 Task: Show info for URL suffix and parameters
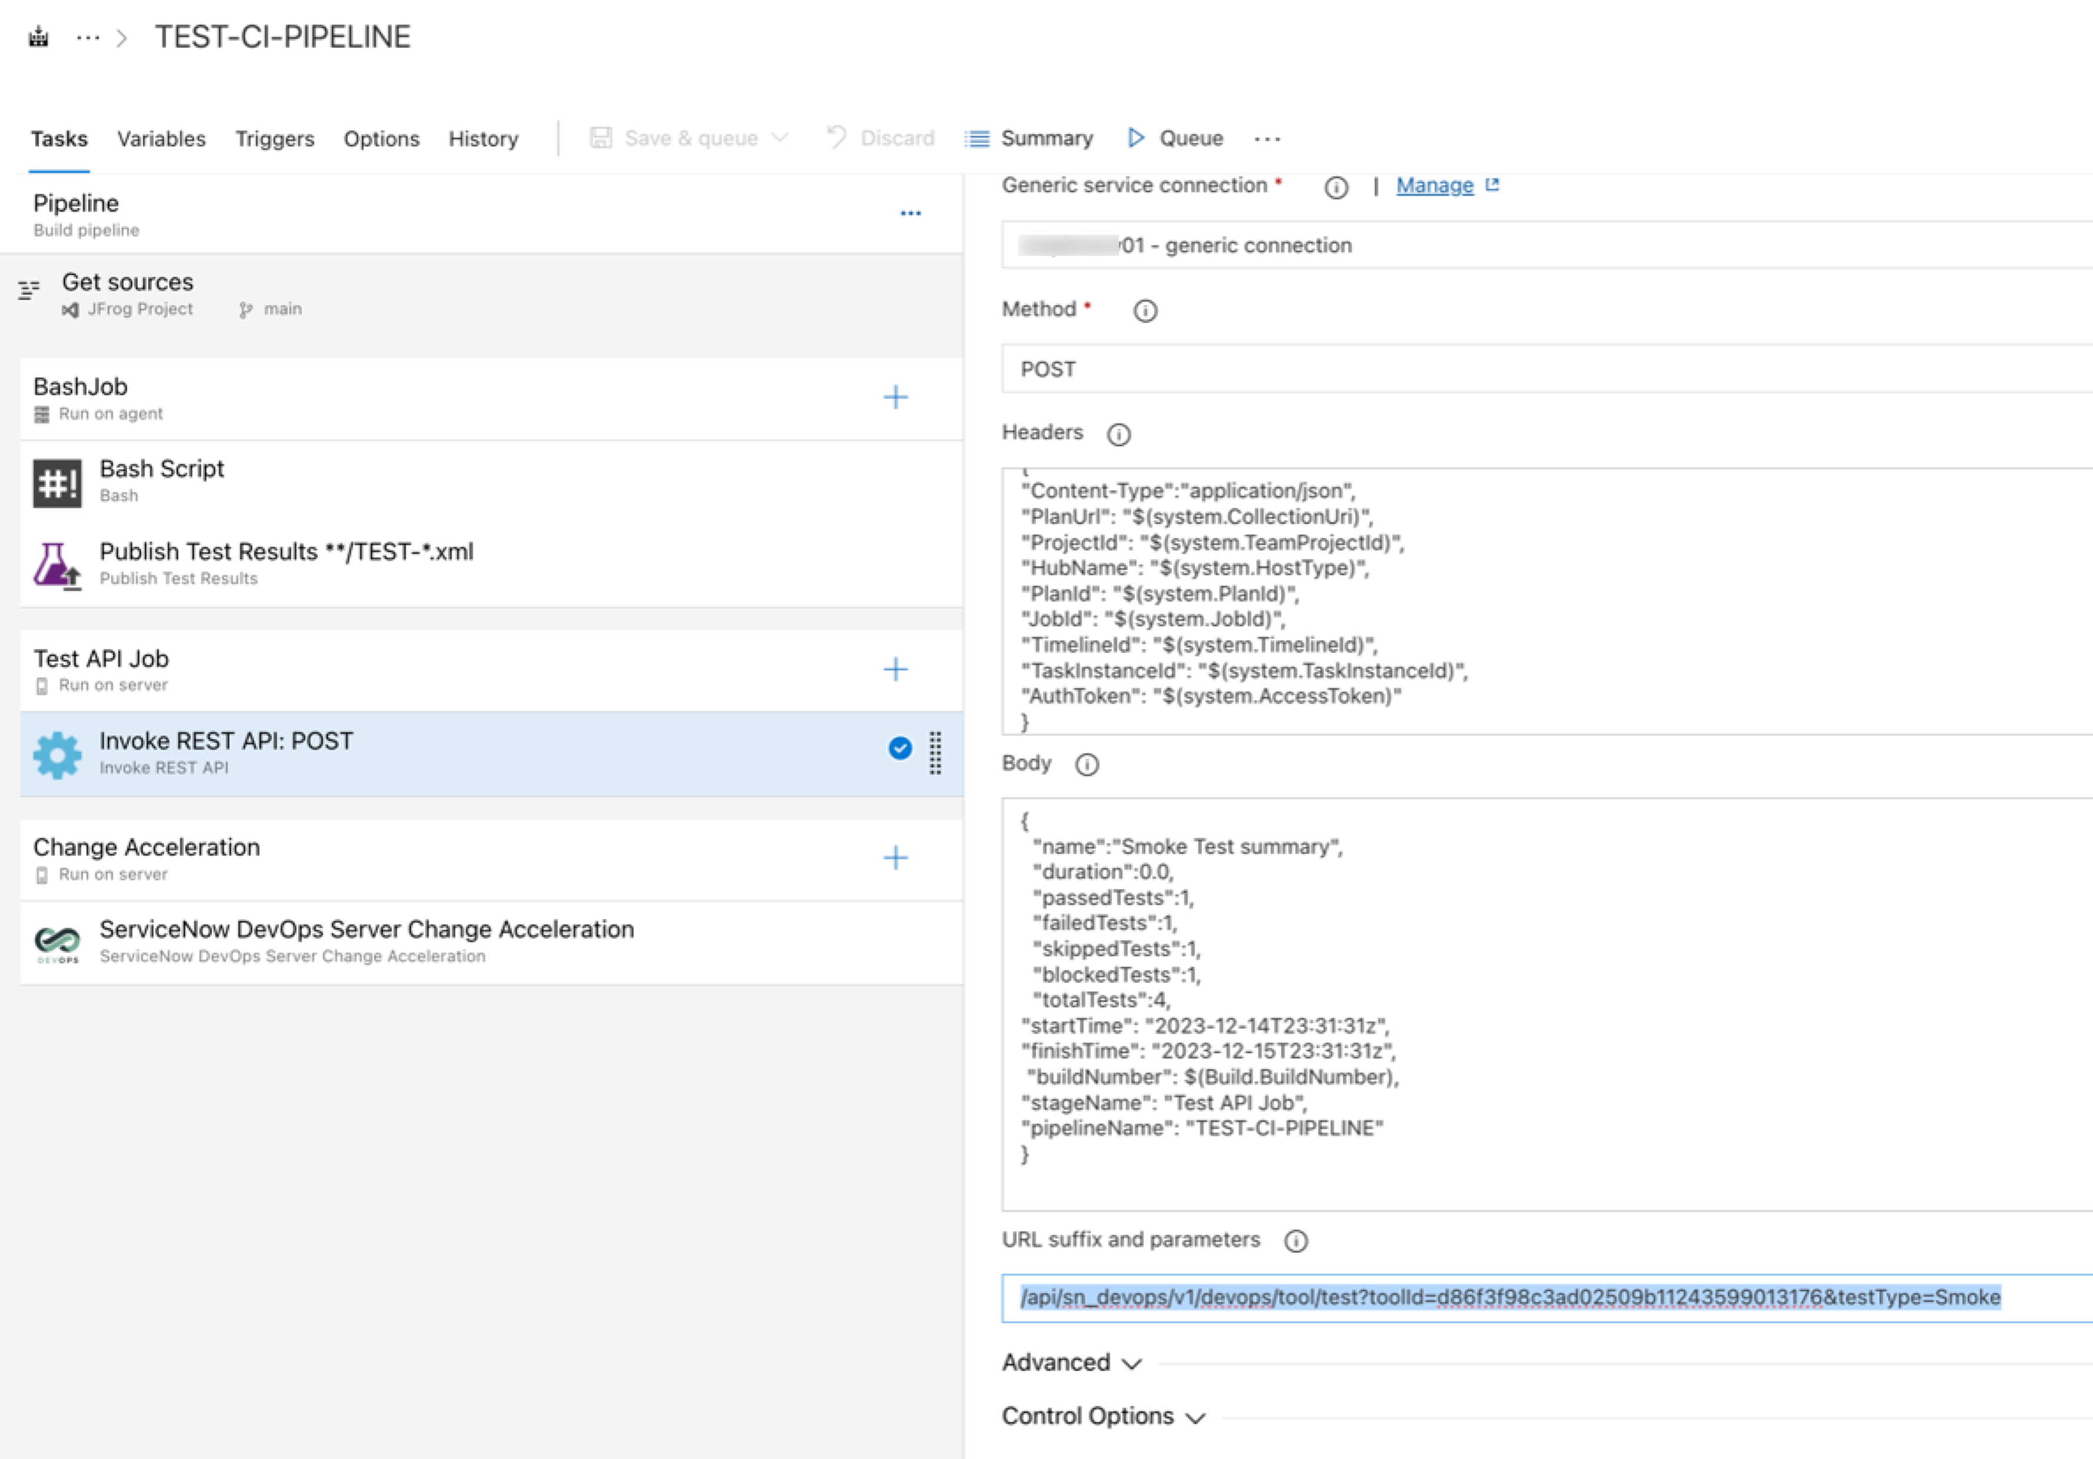coord(1295,1241)
